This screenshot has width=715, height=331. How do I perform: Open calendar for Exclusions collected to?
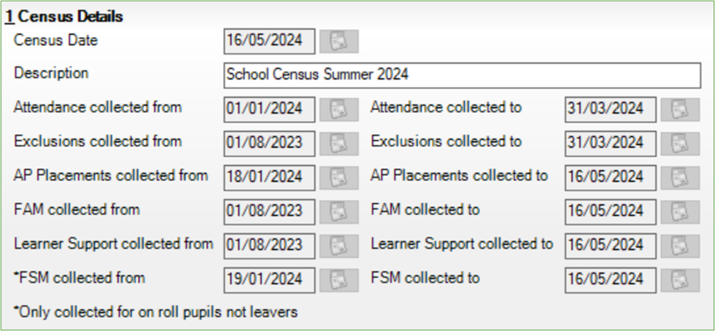679,143
